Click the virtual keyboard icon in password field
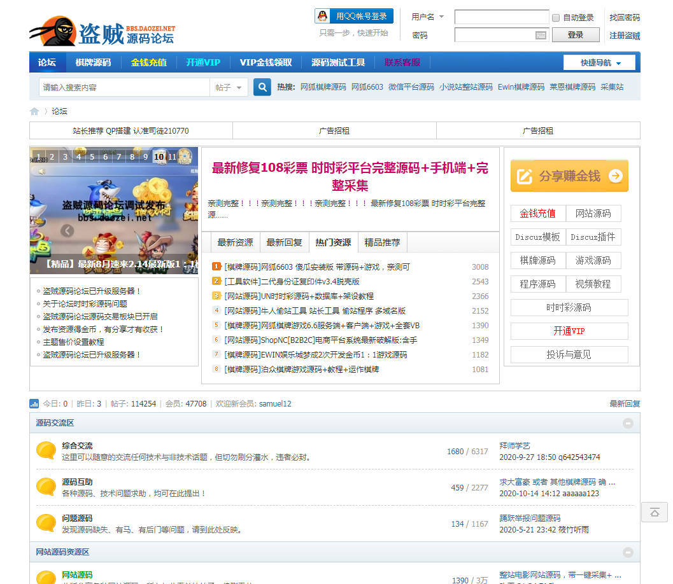 541,35
